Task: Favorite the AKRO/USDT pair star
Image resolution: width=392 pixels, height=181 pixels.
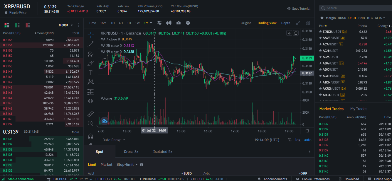Action: tap(320, 88)
